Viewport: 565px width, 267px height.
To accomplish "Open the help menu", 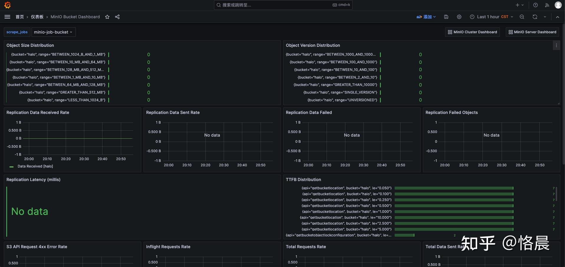I will [x=536, y=5].
